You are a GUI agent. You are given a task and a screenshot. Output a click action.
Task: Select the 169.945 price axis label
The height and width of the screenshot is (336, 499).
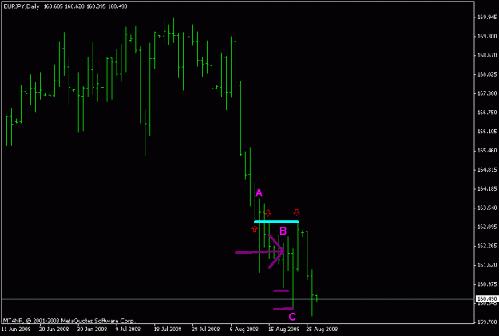(487, 18)
